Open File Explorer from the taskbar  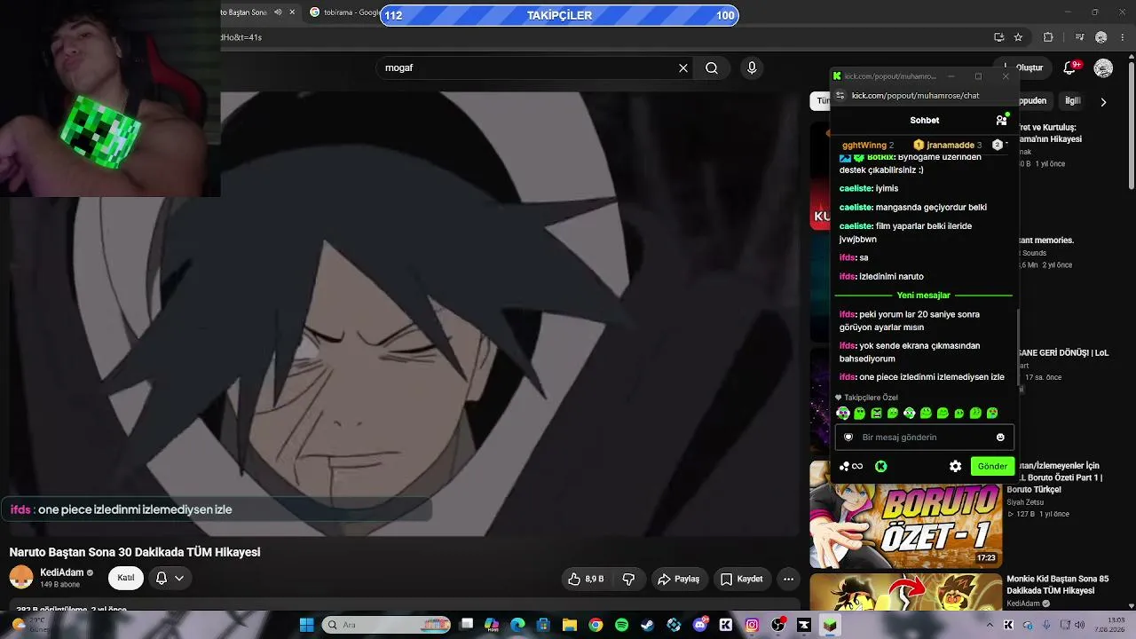pyautogui.click(x=569, y=625)
